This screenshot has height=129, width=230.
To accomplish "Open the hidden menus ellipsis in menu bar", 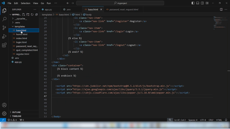I will coord(56,3).
